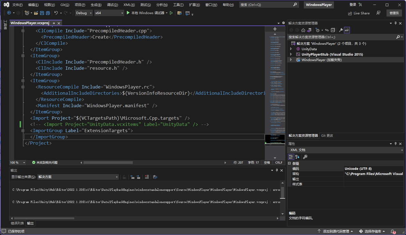406x235 pixels.
Task: Open the XML(X) menu
Action: click(x=129, y=5)
